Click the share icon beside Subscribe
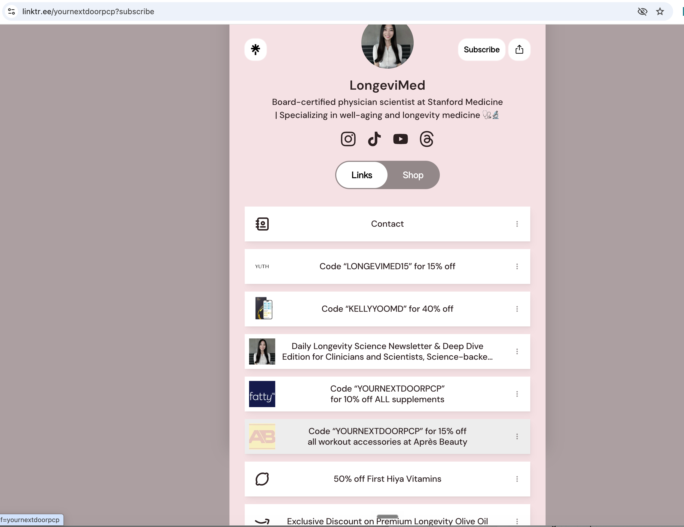 tap(519, 50)
